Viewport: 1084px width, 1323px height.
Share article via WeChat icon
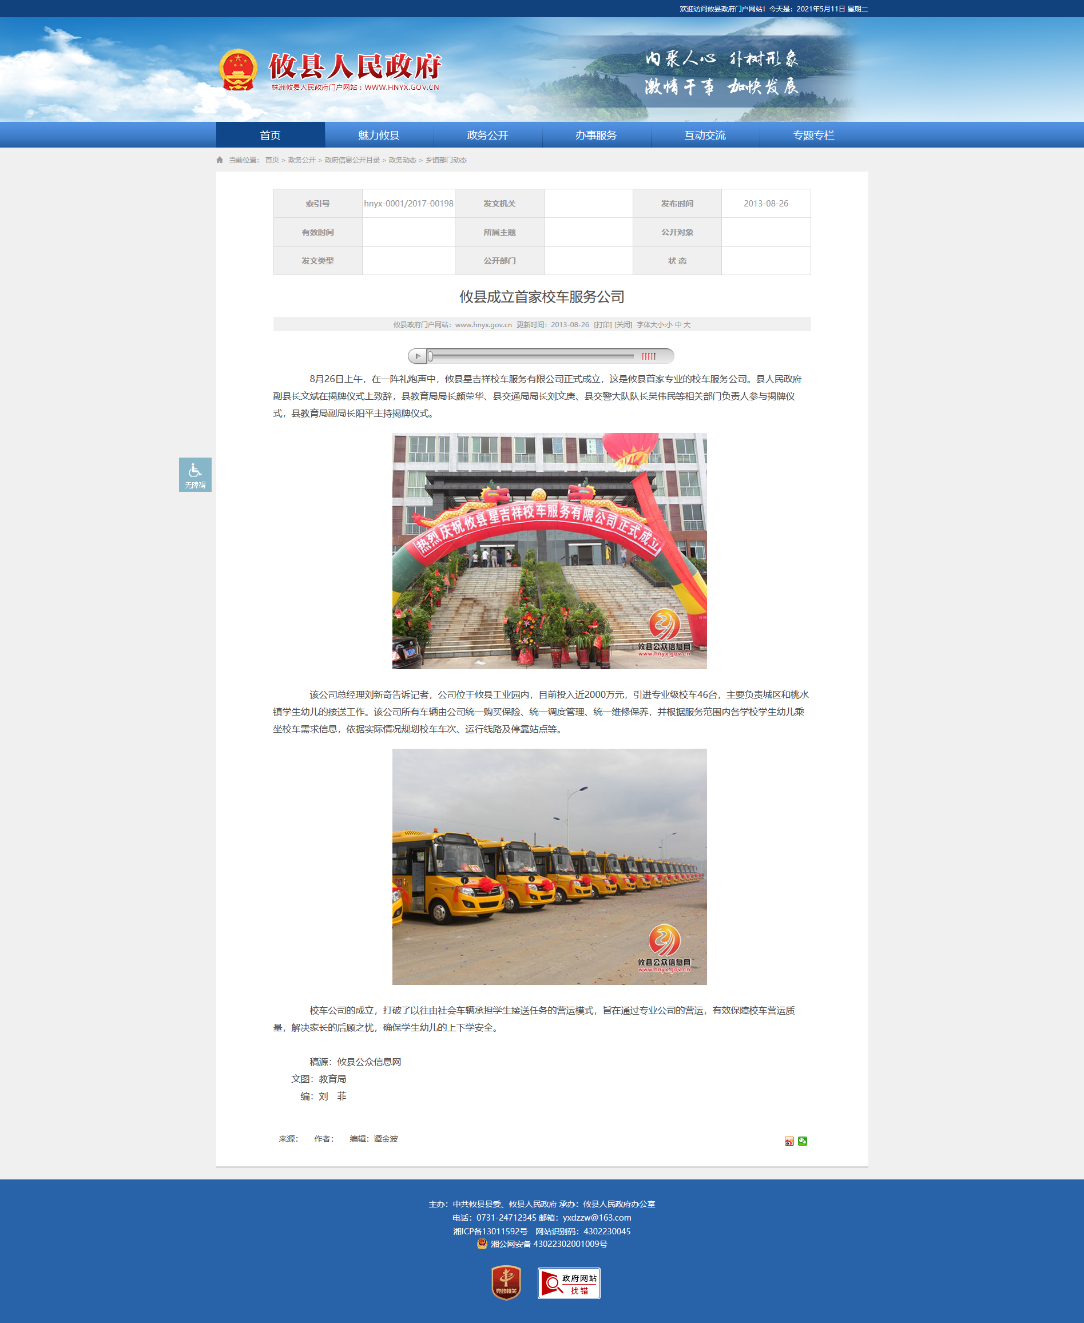click(x=803, y=1141)
